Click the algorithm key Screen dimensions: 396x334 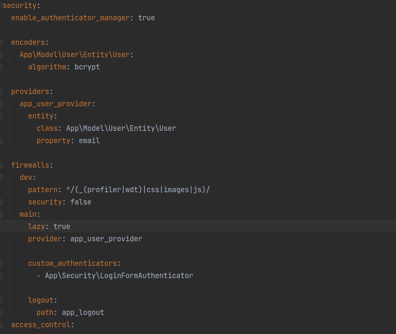[47, 67]
